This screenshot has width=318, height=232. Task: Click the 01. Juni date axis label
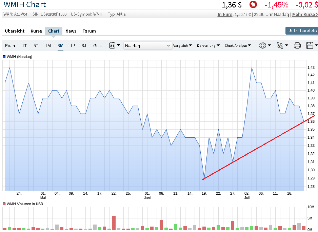[147, 195]
